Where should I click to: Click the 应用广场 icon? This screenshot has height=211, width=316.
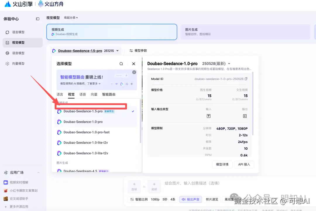[6, 173]
